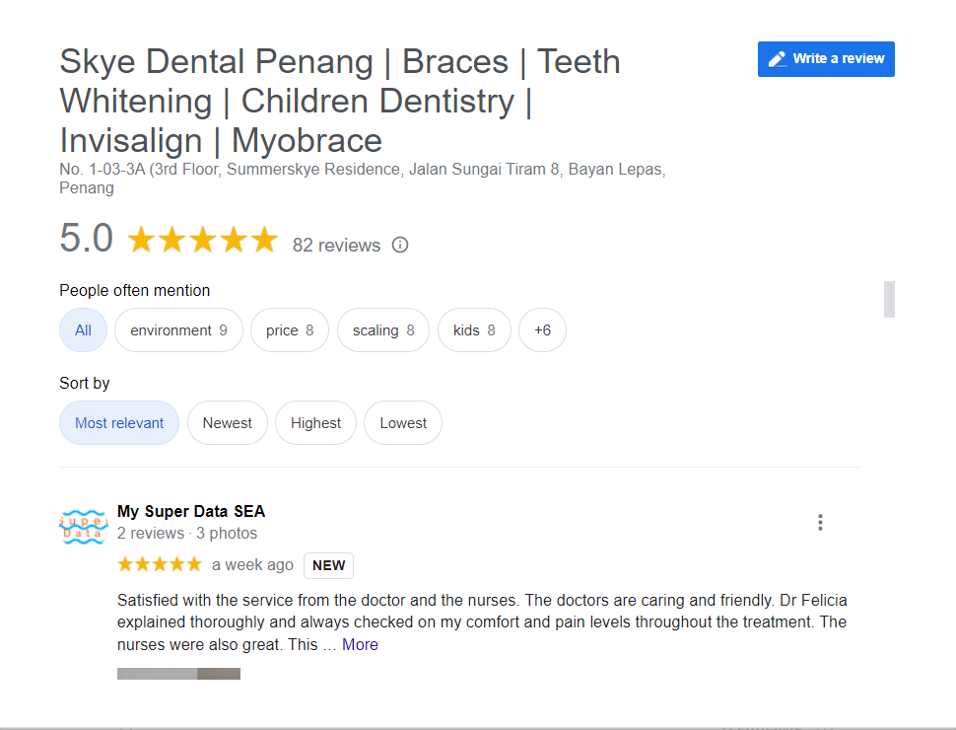Sort reviews by Most relevant
Image resolution: width=956 pixels, height=730 pixels.
(x=119, y=423)
